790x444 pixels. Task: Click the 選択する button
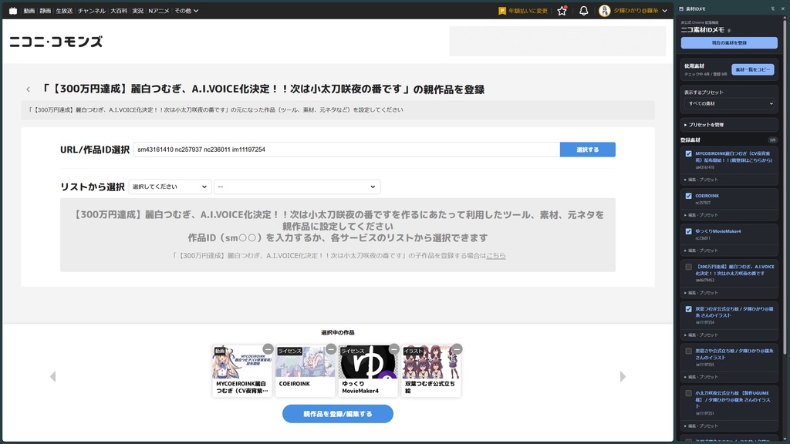point(587,150)
